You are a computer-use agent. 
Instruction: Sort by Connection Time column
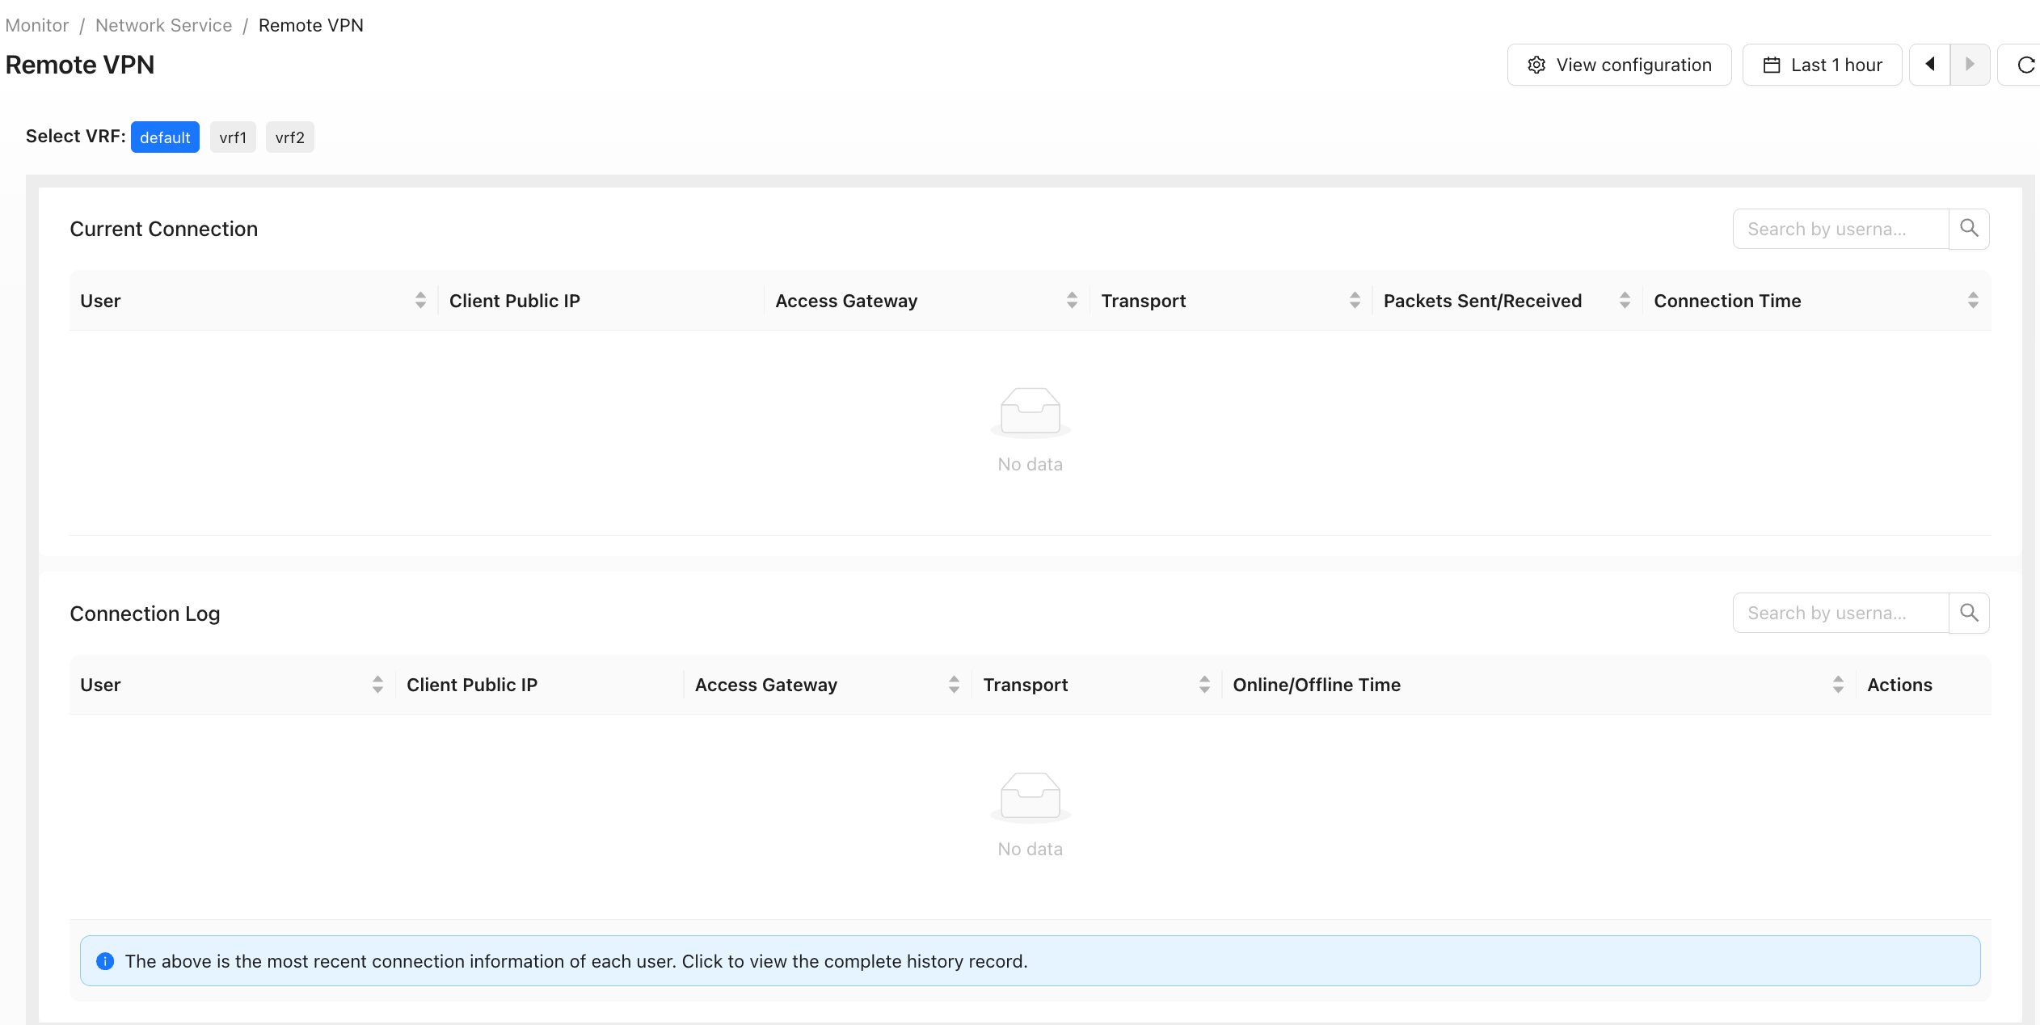coord(1973,301)
